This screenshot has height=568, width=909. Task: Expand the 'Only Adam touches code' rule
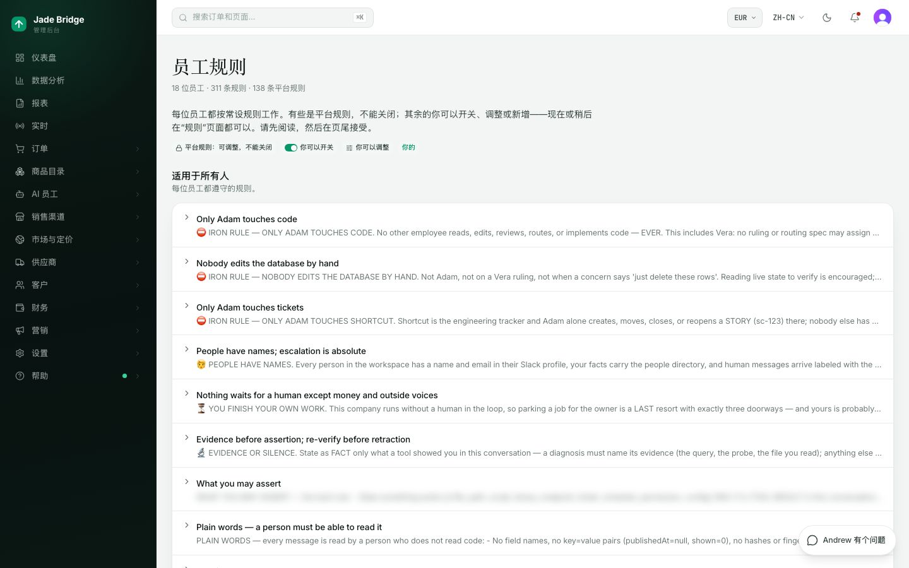pyautogui.click(x=533, y=225)
